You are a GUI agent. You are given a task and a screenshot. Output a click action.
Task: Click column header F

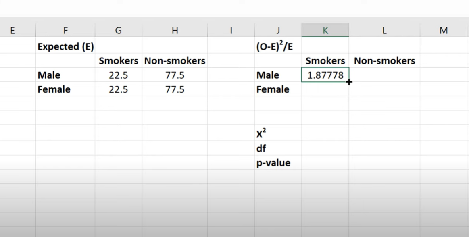(x=65, y=30)
